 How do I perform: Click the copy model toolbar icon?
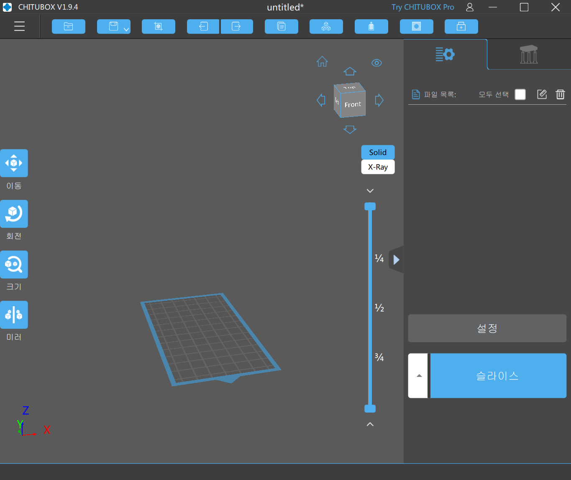click(x=282, y=26)
